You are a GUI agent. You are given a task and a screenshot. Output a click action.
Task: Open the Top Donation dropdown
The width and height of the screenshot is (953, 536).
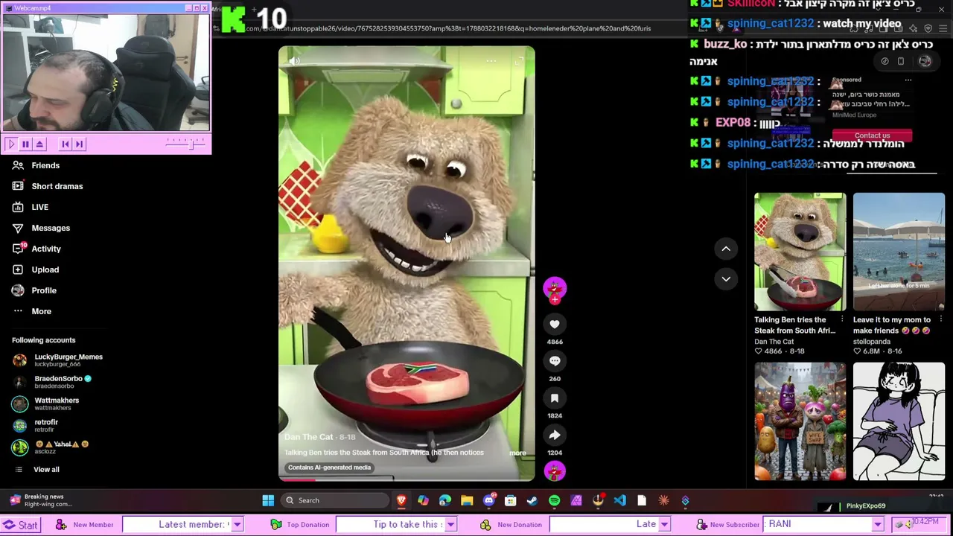(x=450, y=525)
